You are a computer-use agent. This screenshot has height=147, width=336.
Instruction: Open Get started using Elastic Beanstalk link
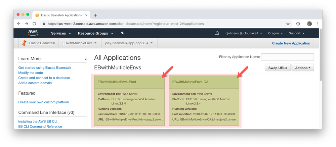point(45,67)
